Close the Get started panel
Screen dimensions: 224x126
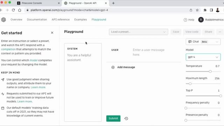tap(52, 33)
